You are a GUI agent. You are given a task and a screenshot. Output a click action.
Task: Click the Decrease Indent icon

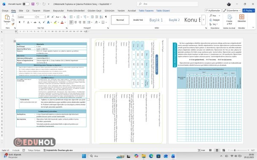pyautogui.click(x=92, y=17)
